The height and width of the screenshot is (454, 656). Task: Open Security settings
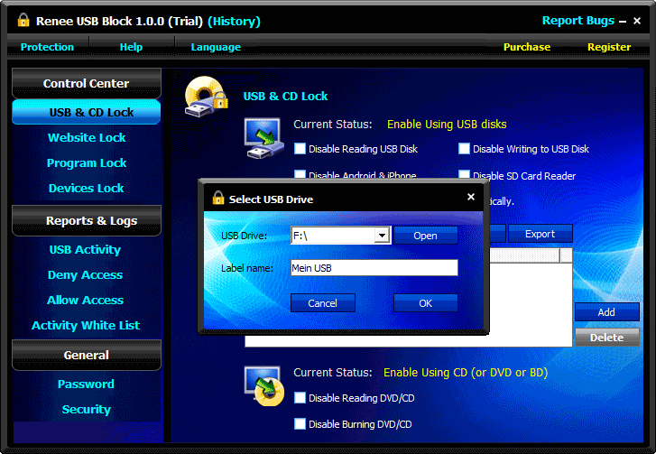tap(87, 409)
